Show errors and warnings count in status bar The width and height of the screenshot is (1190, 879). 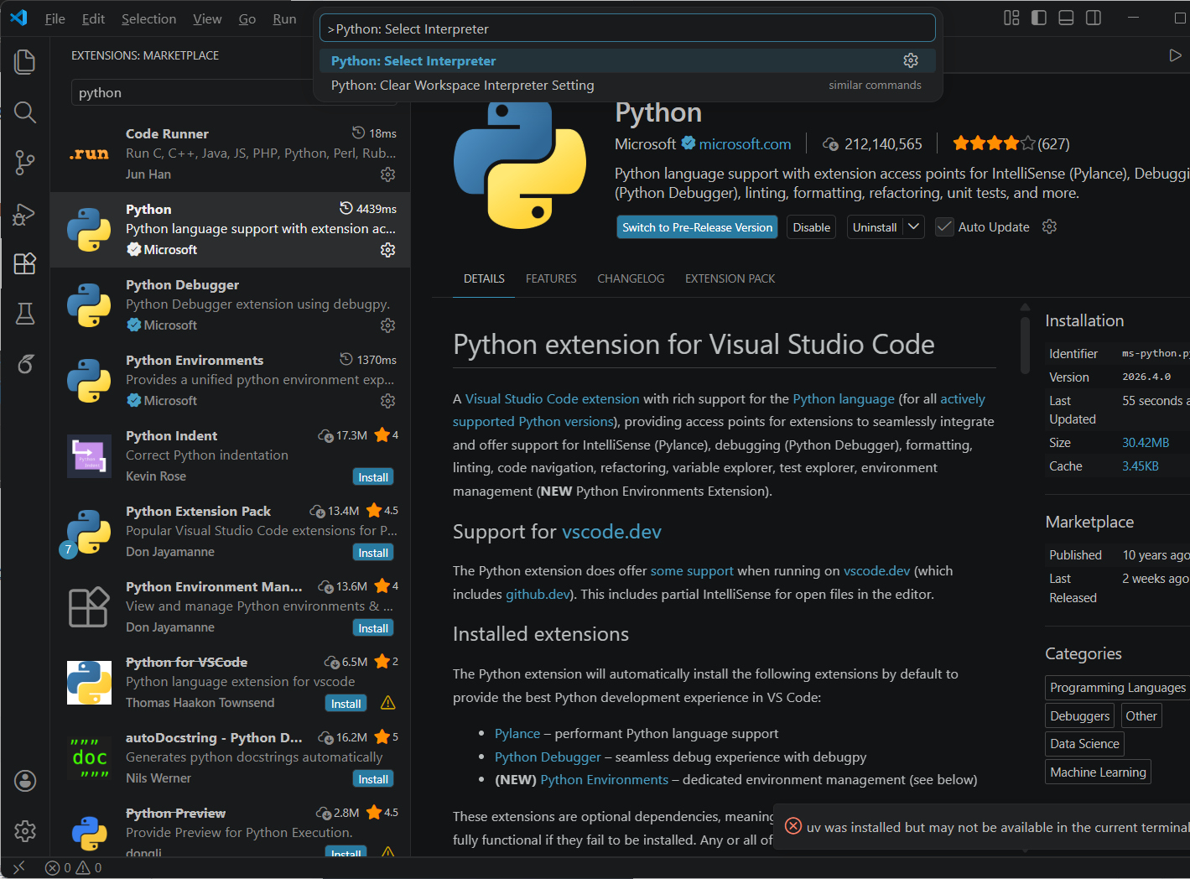click(74, 867)
